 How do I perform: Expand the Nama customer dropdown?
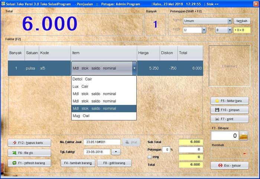(x=230, y=21)
